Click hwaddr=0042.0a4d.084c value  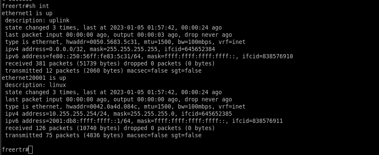(x=102, y=106)
